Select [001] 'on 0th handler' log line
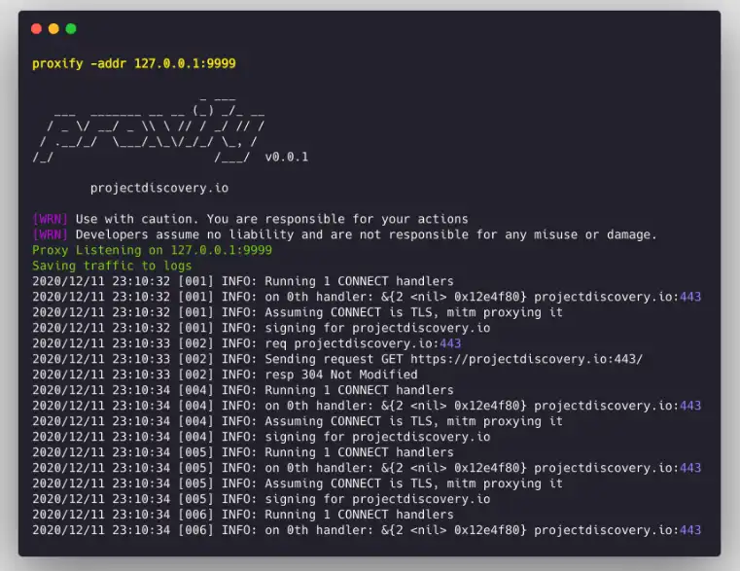Viewport: 740px width, 571px height. click(x=367, y=297)
